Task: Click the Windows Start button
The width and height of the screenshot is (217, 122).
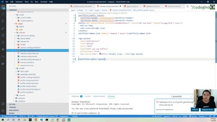Action: pyautogui.click(x=3, y=120)
